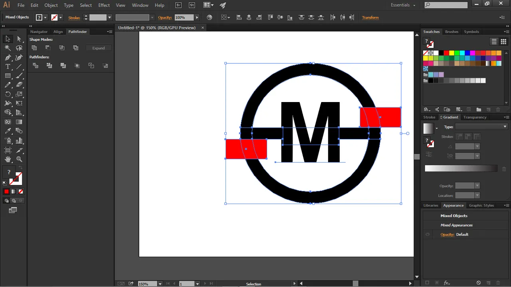Switch to the Align tab
The image size is (511, 287).
(x=58, y=31)
